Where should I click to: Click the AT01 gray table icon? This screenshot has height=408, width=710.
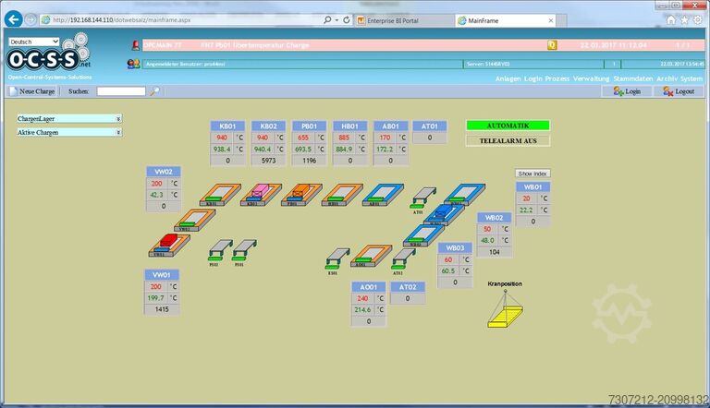(x=423, y=198)
